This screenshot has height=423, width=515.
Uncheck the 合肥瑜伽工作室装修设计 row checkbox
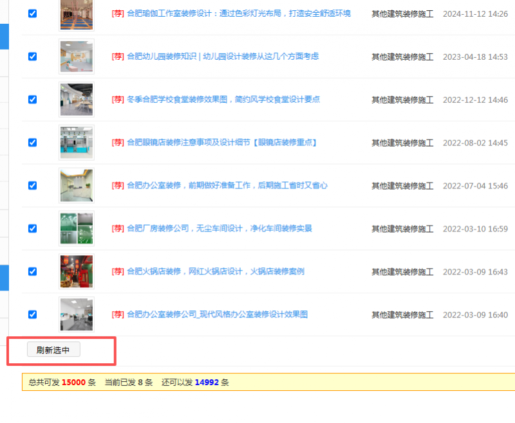(33, 14)
